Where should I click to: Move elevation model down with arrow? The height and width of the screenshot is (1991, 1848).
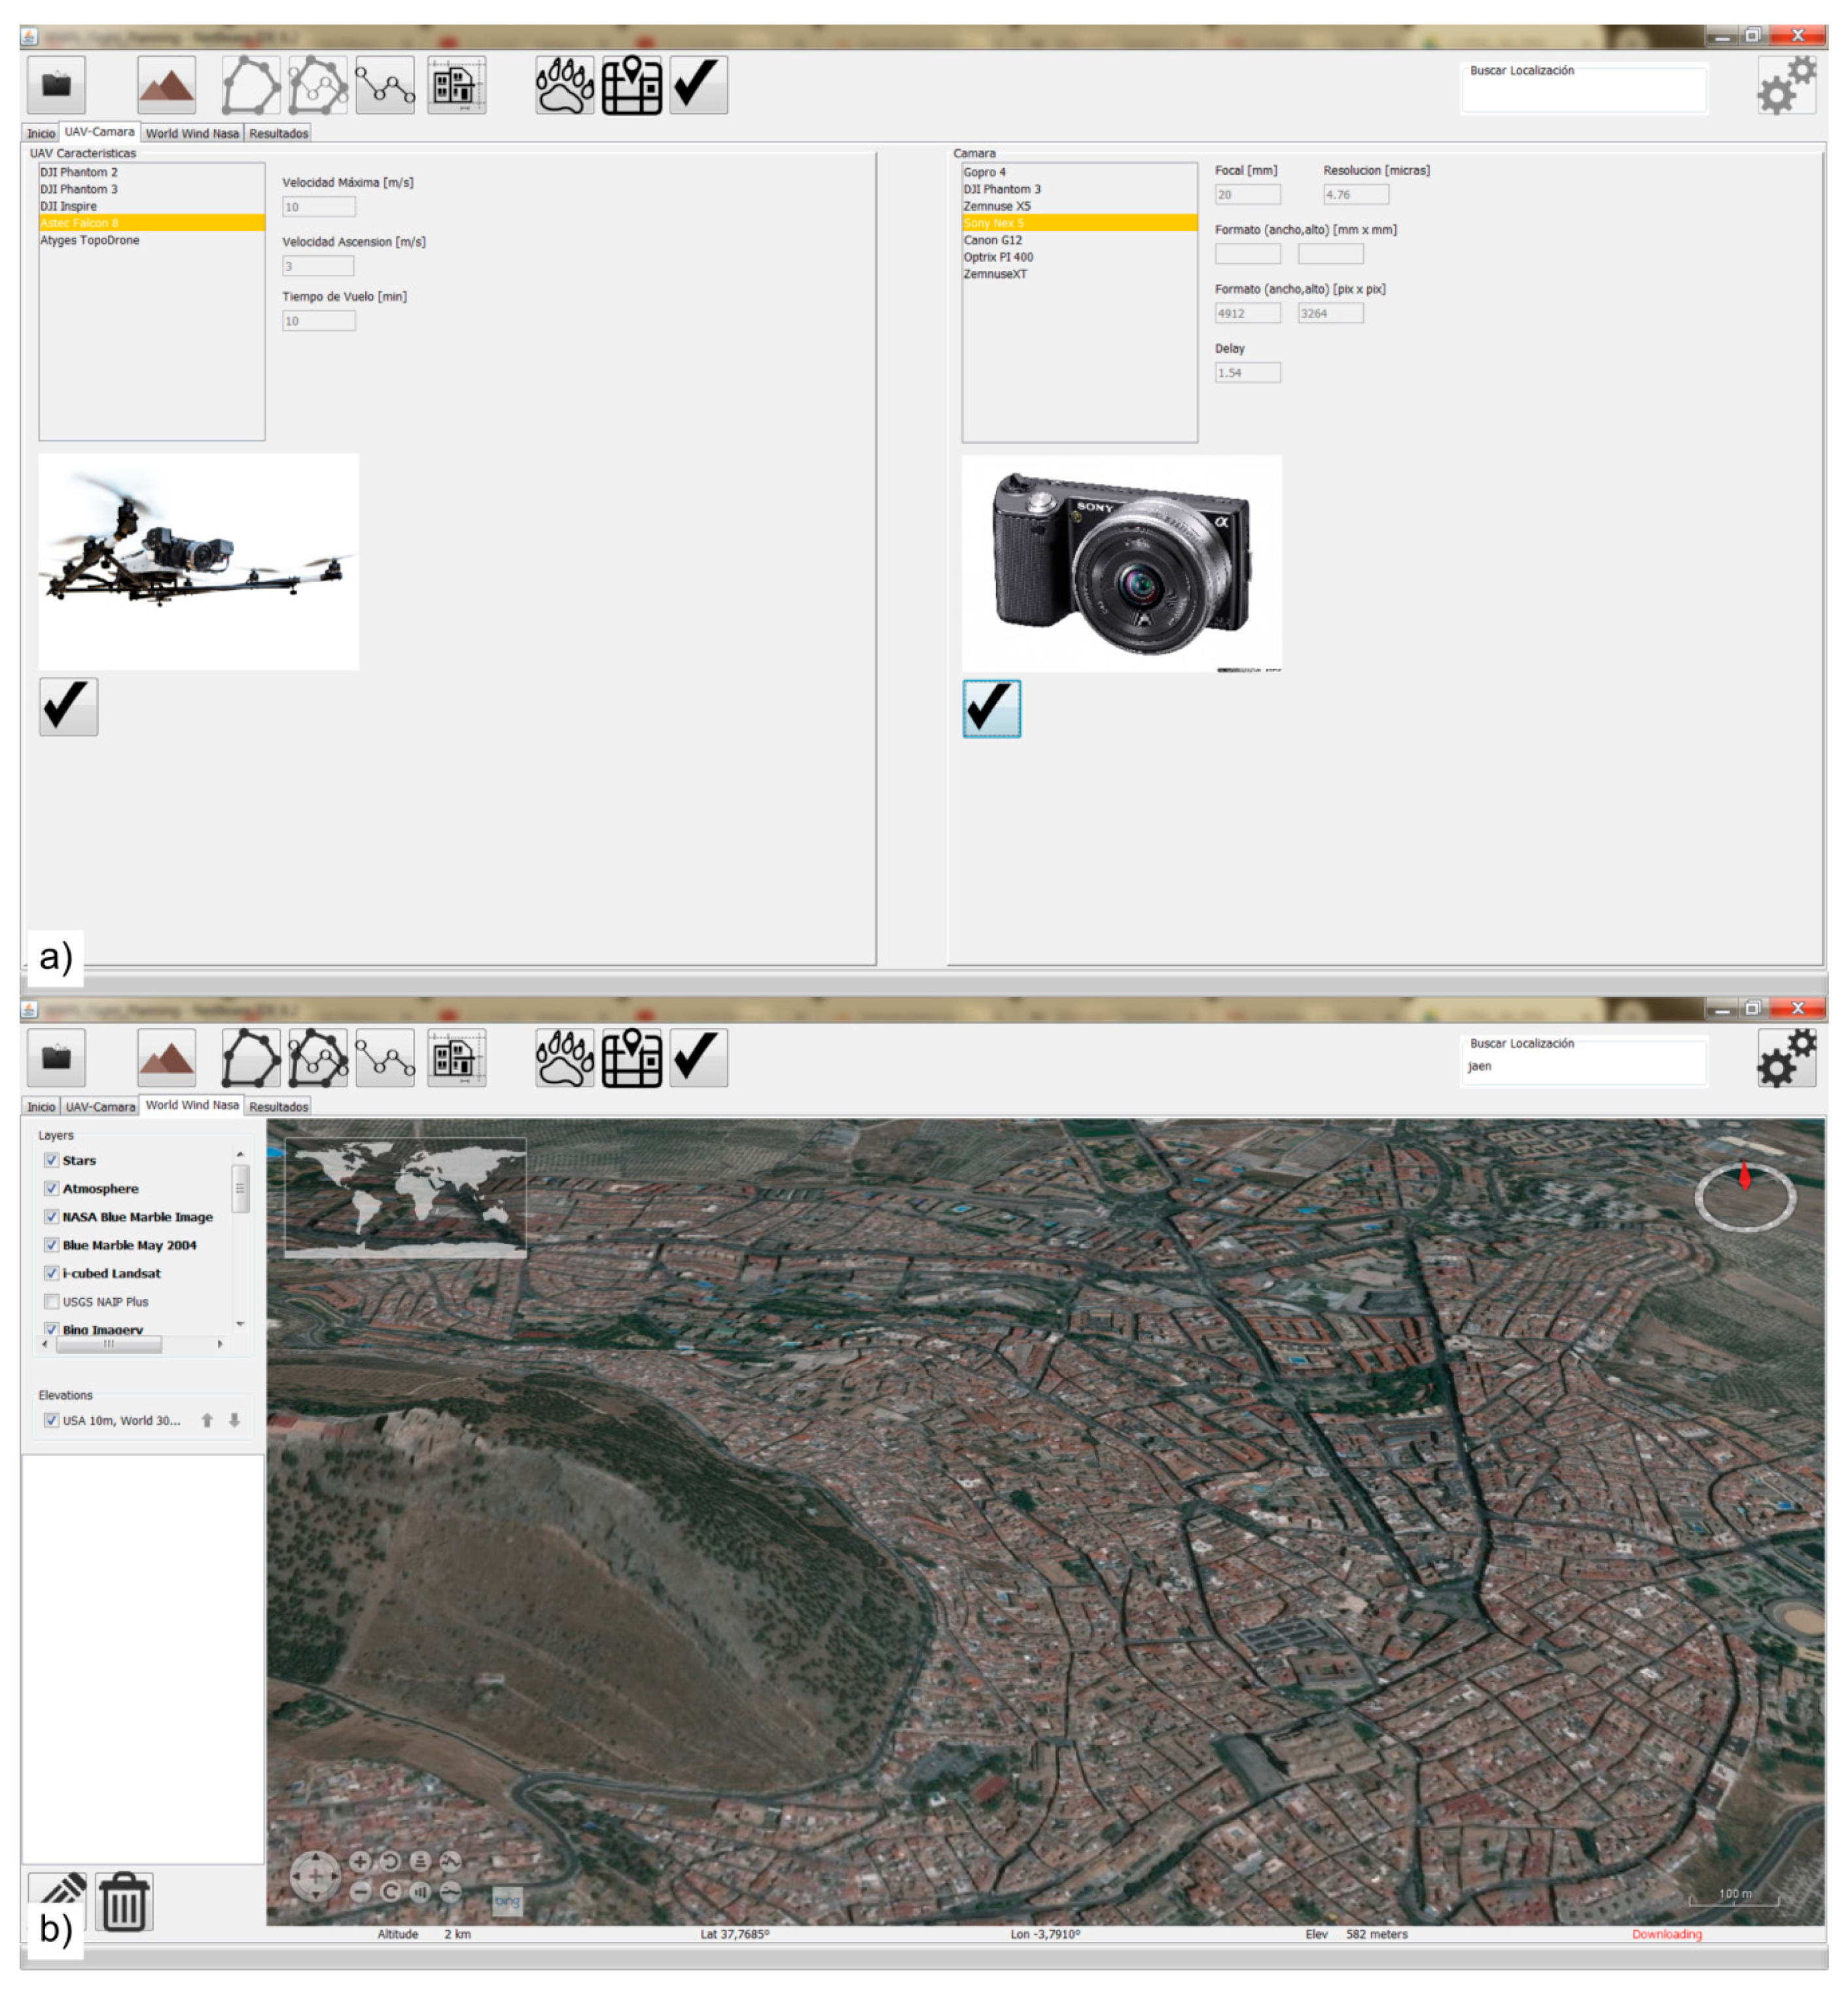(234, 1421)
